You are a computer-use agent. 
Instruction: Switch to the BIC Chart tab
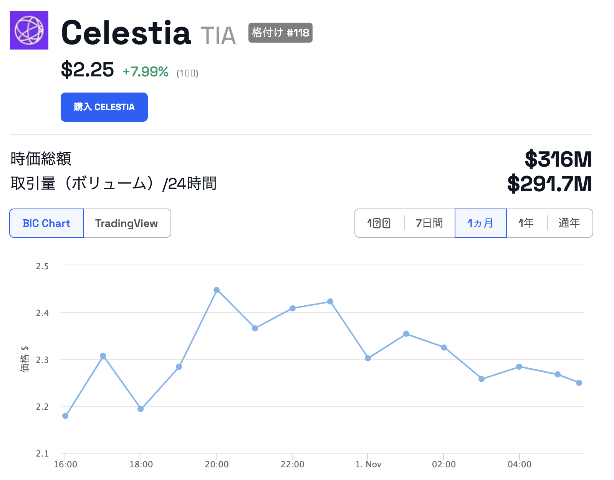(46, 223)
